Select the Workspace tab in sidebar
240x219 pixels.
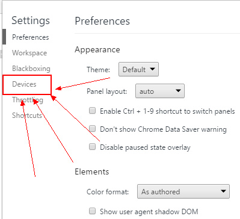pos(29,53)
